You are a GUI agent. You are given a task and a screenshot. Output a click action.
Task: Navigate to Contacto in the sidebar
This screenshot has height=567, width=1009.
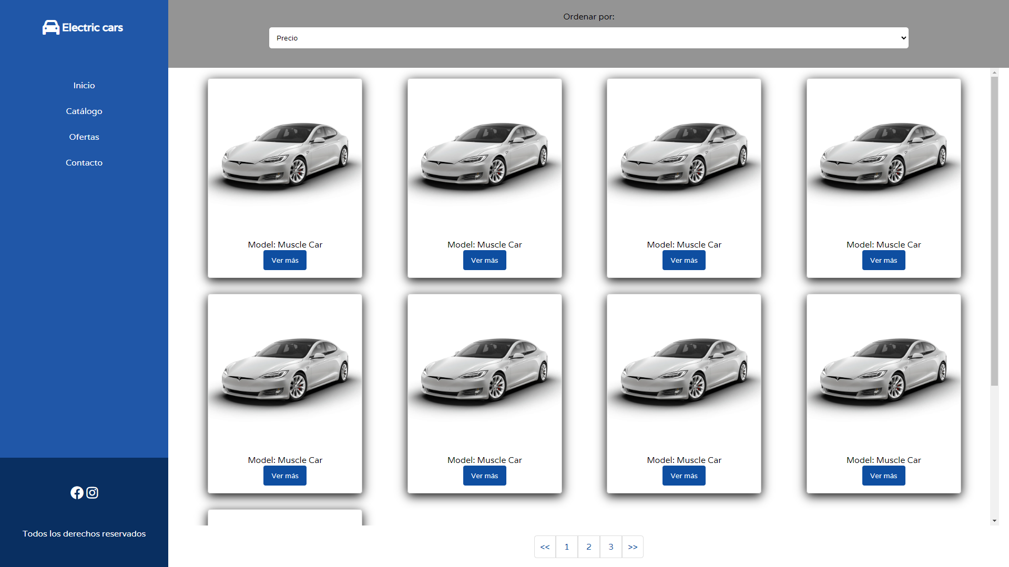point(84,162)
